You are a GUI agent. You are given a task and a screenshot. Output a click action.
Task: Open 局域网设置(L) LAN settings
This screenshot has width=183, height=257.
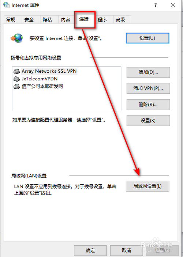(x=147, y=186)
